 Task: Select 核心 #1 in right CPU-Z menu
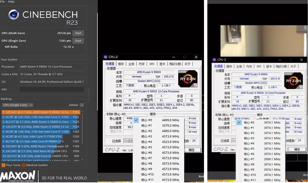[260, 128]
